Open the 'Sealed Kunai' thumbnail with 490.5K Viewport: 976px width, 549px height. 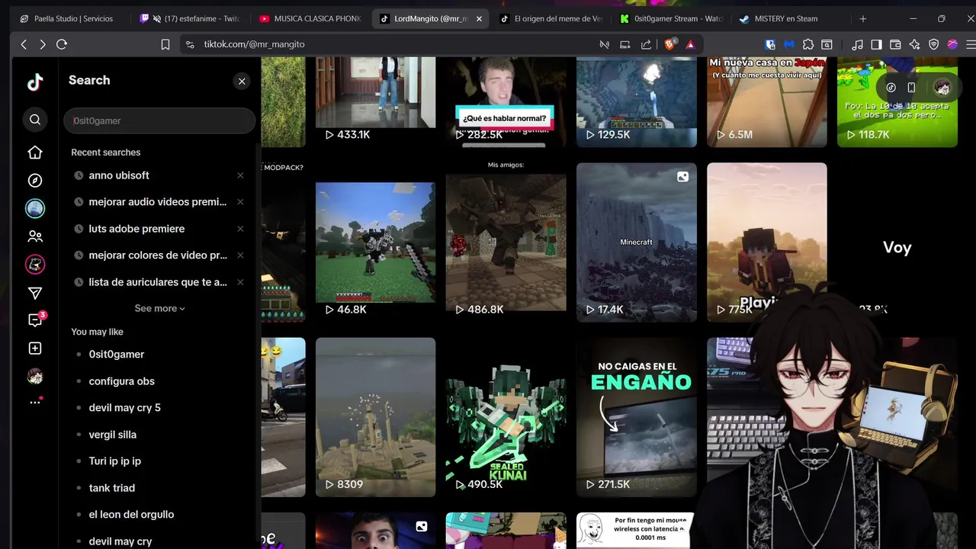tap(506, 417)
